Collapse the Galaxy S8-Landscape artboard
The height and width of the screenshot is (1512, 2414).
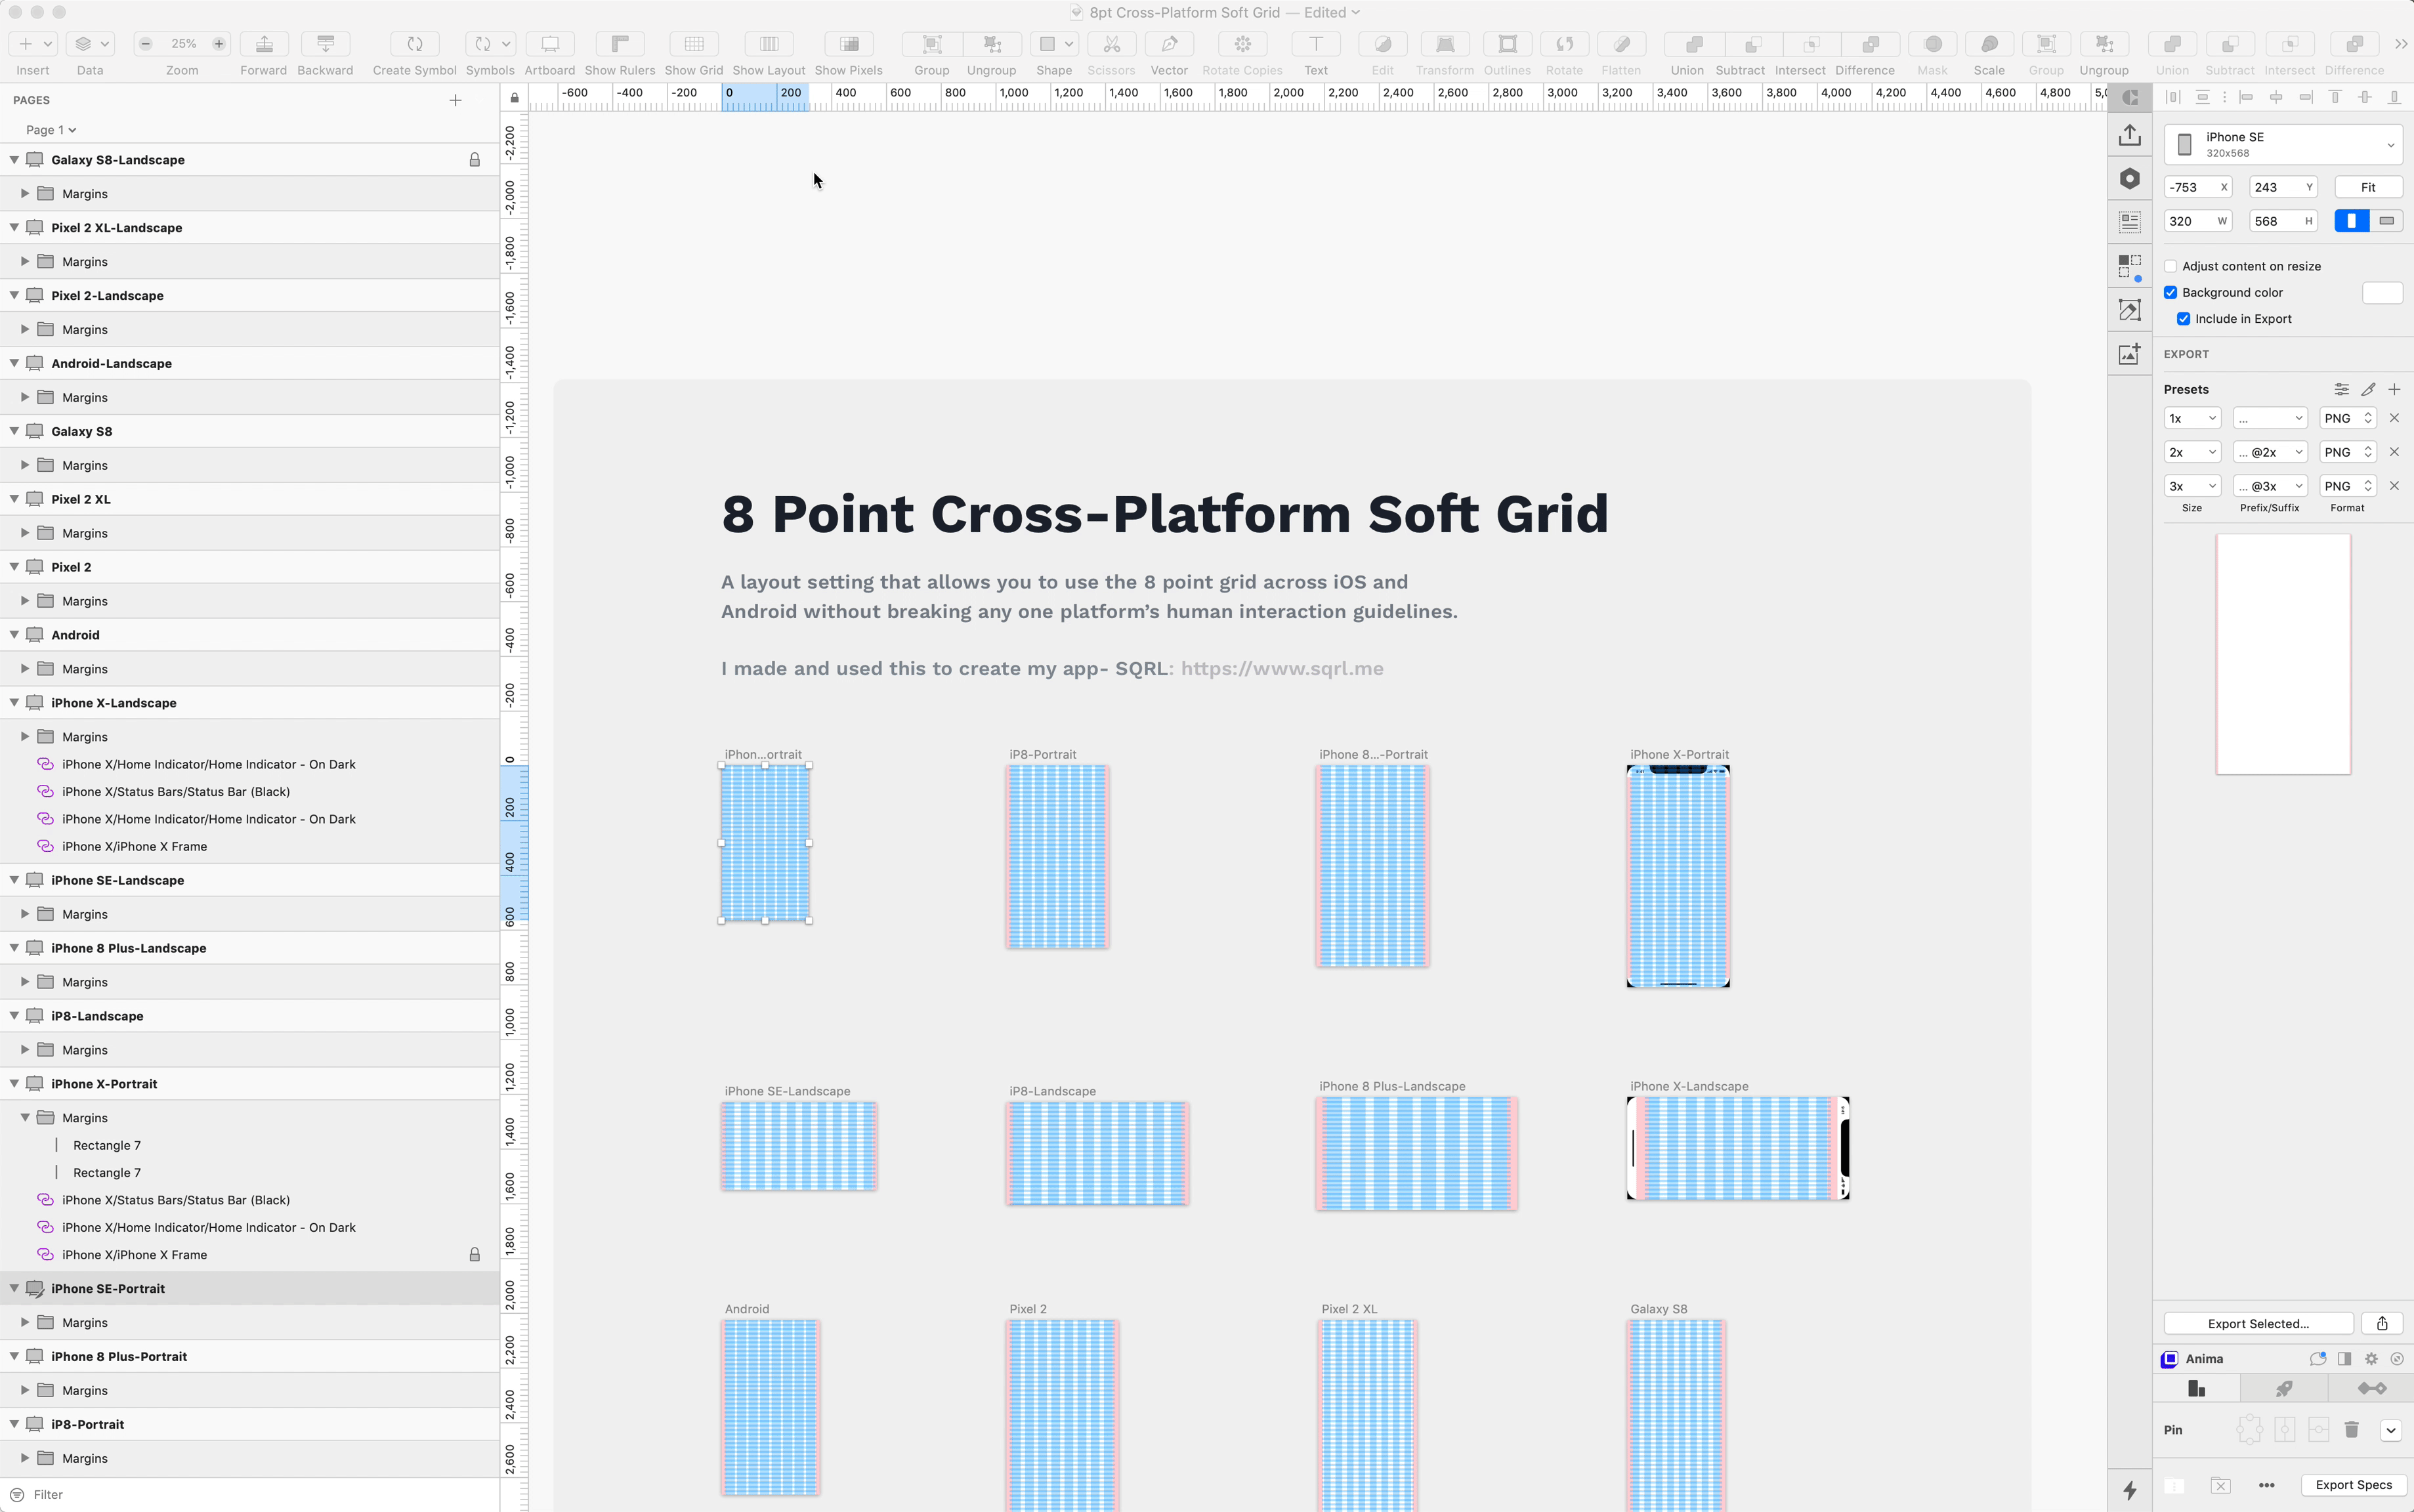(14, 159)
